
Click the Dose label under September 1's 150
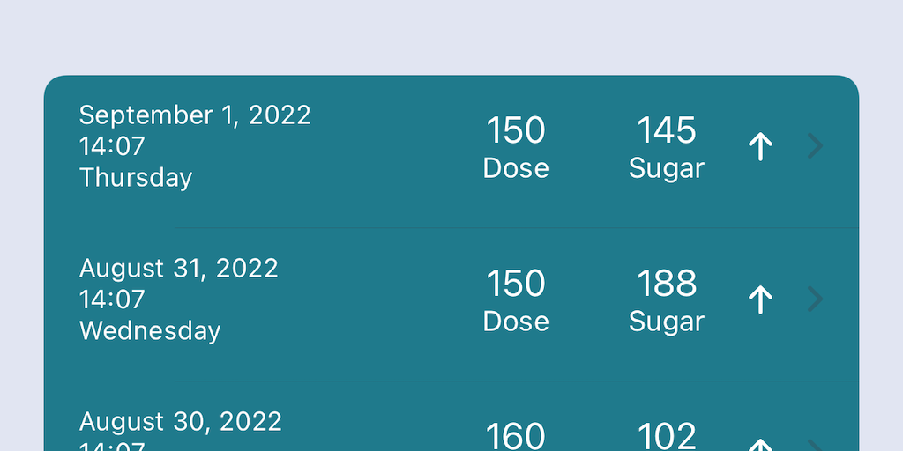(x=516, y=168)
